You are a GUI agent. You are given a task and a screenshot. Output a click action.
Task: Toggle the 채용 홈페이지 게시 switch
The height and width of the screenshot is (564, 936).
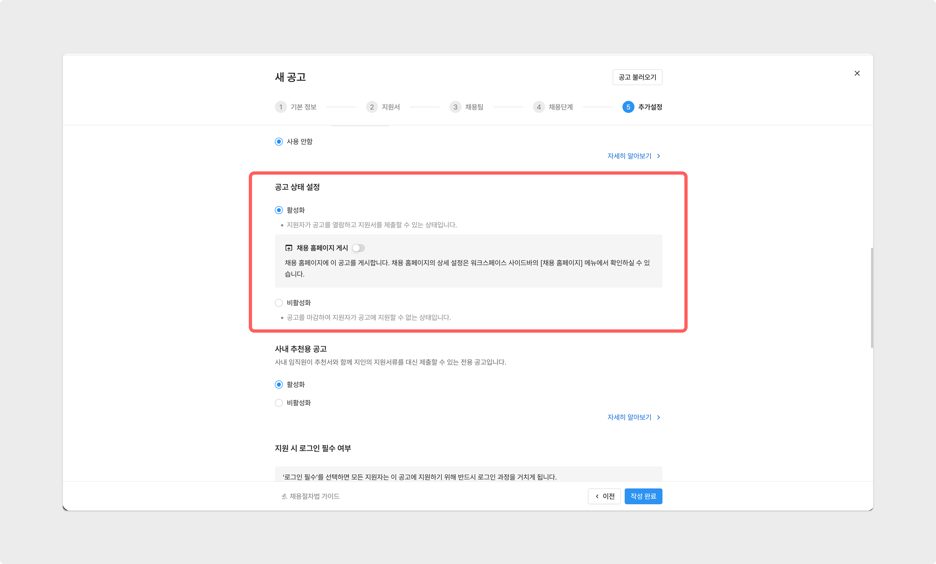click(358, 248)
